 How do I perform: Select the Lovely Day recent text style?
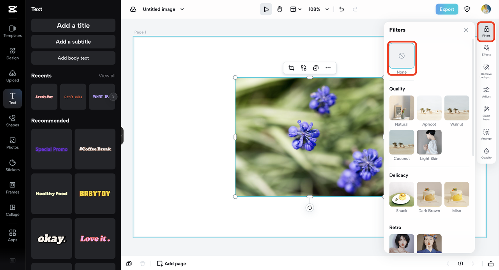tap(44, 97)
